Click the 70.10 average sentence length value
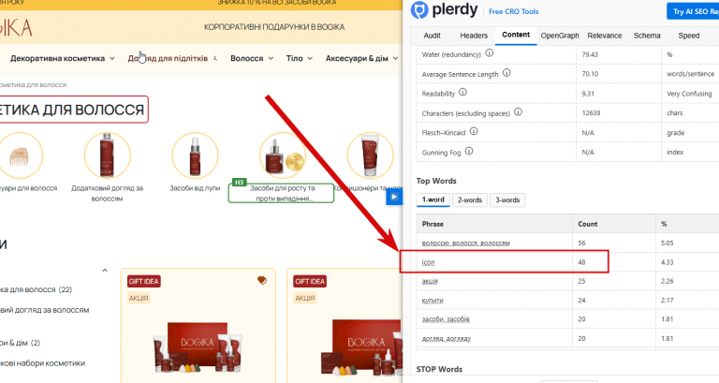Image resolution: width=719 pixels, height=383 pixels. (x=590, y=74)
